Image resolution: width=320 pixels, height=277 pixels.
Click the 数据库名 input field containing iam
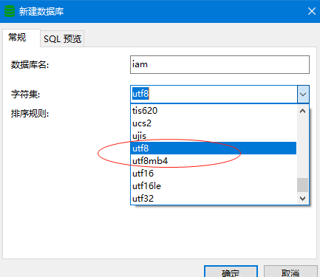219,64
